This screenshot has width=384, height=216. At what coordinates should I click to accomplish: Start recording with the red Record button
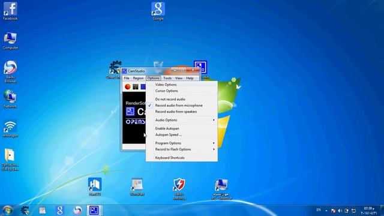pos(128,86)
